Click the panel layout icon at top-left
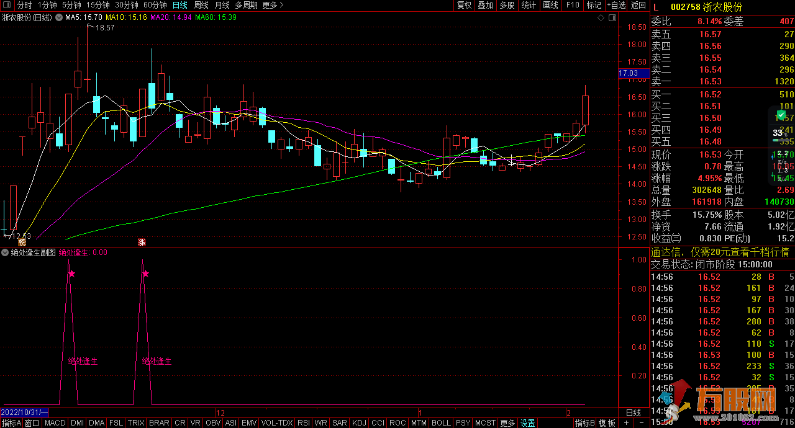Viewport: 795px width, 428px height. (x=7, y=5)
